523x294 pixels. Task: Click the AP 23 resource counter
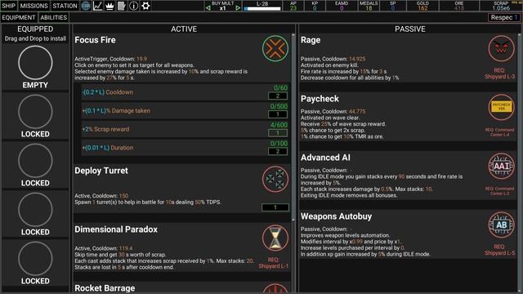click(x=293, y=6)
